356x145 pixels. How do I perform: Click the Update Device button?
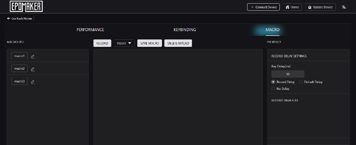point(320,7)
